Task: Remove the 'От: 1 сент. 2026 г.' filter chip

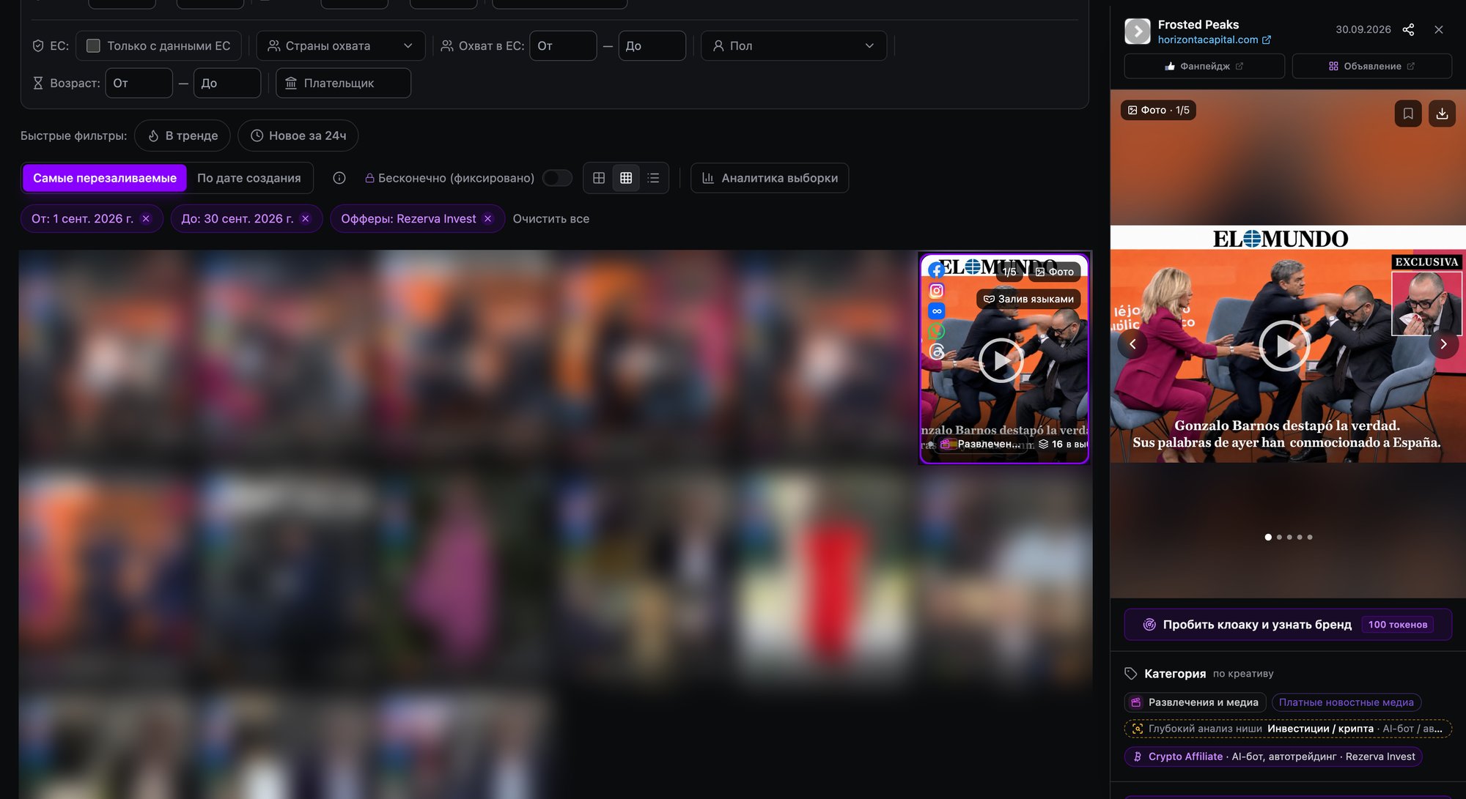Action: 146,219
